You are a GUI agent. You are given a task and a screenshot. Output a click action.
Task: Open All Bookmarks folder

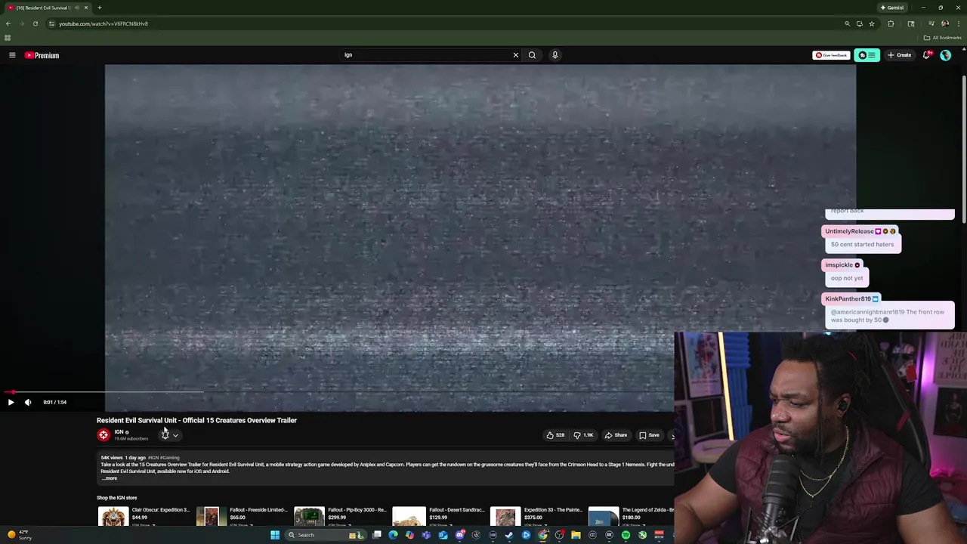tap(943, 38)
